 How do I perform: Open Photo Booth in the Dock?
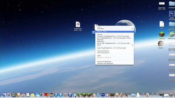[46, 95]
